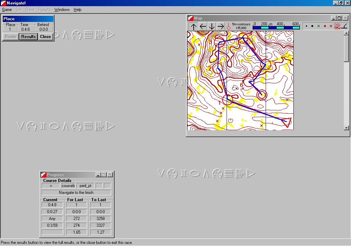
Task: Open the Windows menu
Action: point(62,10)
